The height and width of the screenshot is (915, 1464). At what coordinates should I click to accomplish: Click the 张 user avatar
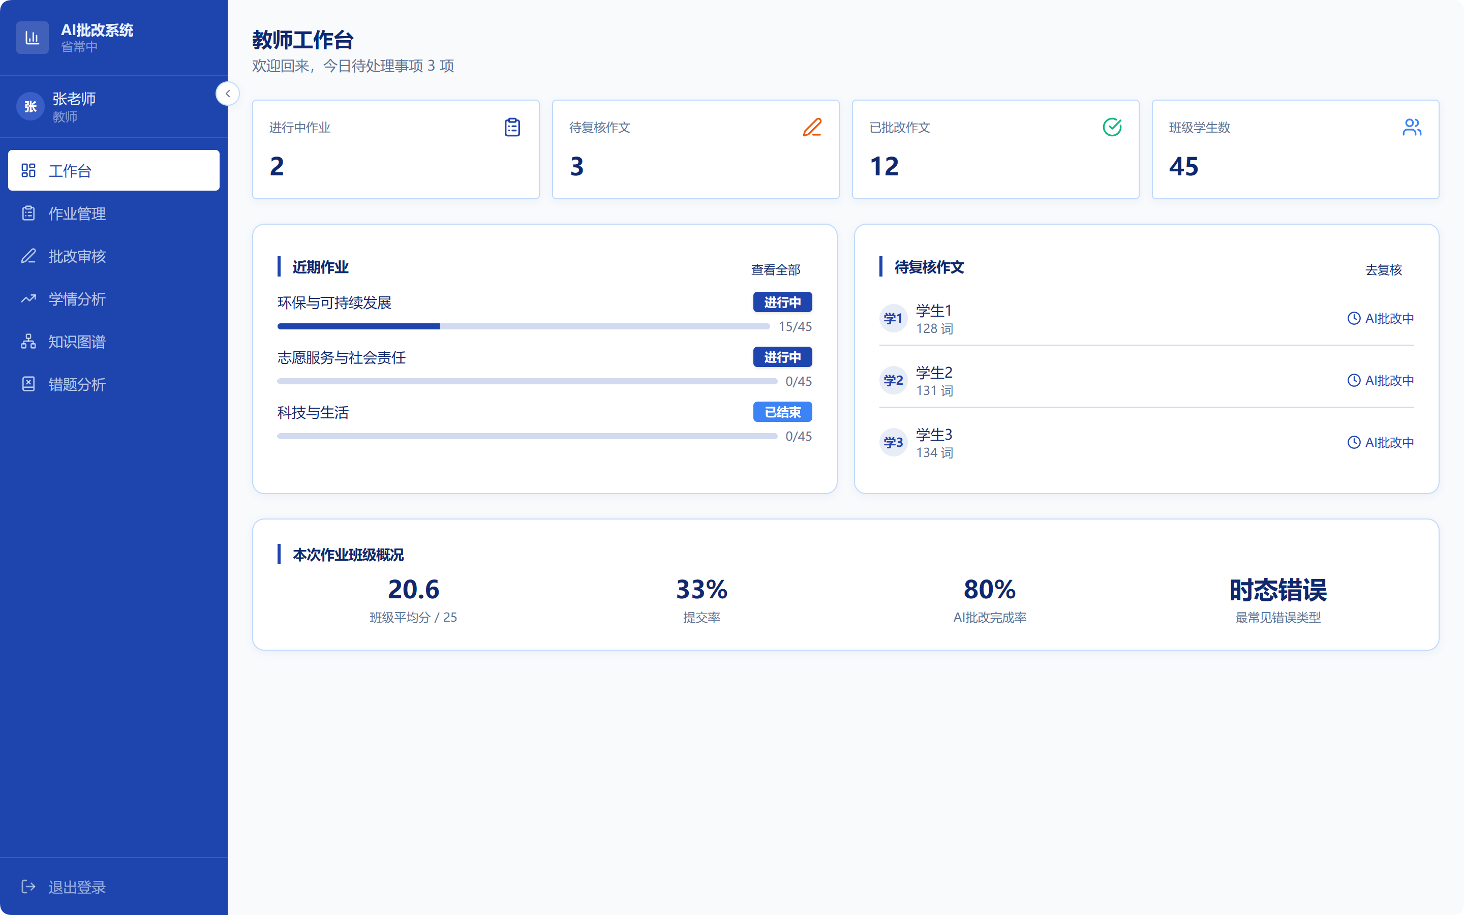click(30, 107)
